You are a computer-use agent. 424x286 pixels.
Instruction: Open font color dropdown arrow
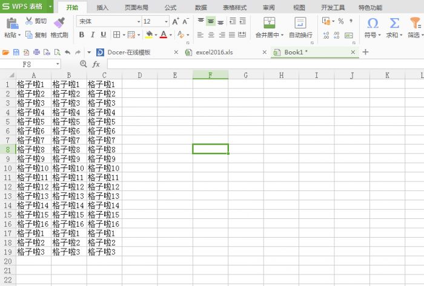pyautogui.click(x=171, y=35)
